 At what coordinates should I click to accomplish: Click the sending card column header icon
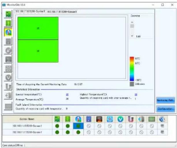pos(57,119)
